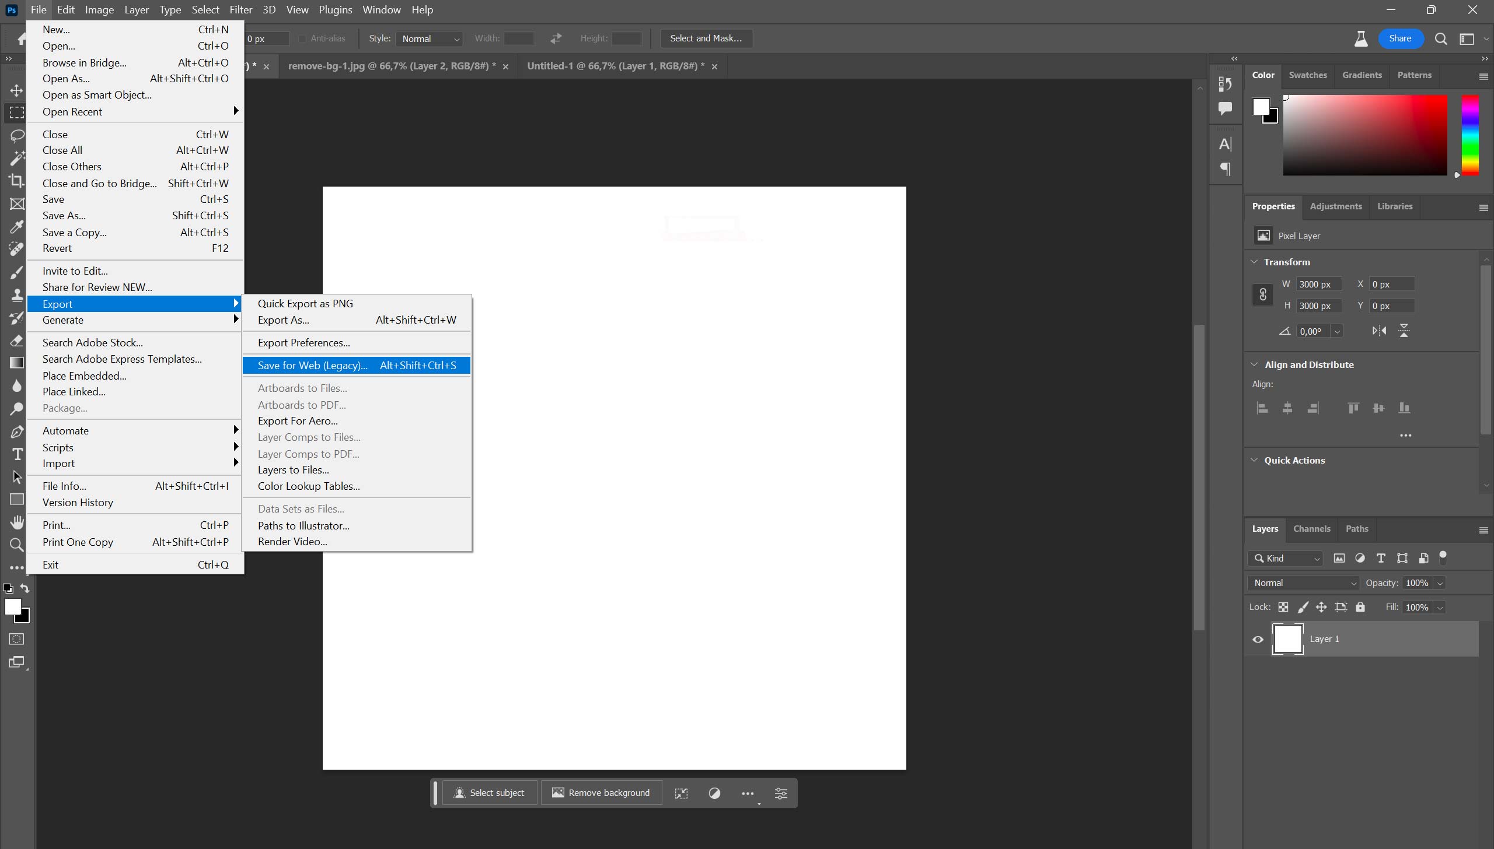Switch to the Channels tab
Screen dimensions: 1494x849
pos(1313,528)
